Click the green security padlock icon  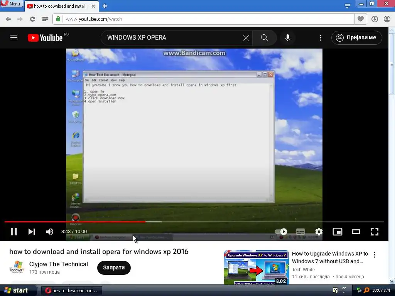coord(58,19)
